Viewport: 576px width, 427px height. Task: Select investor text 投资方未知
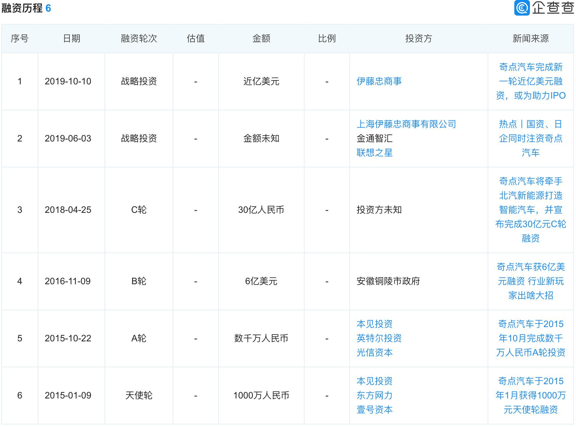pyautogui.click(x=379, y=210)
